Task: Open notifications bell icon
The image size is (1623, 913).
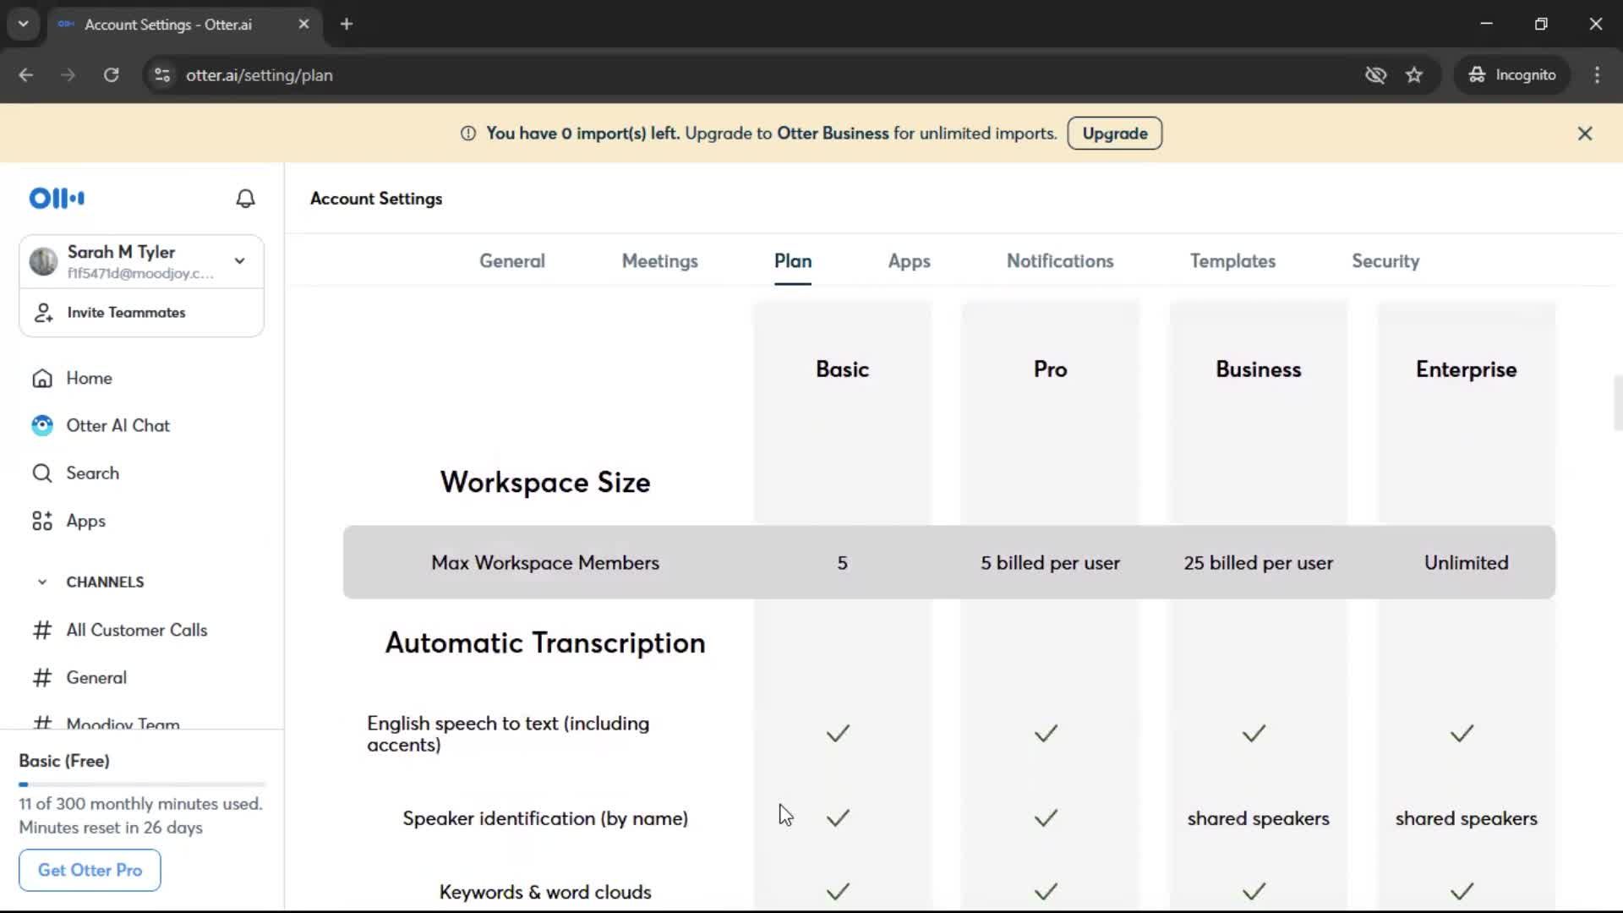Action: point(245,199)
